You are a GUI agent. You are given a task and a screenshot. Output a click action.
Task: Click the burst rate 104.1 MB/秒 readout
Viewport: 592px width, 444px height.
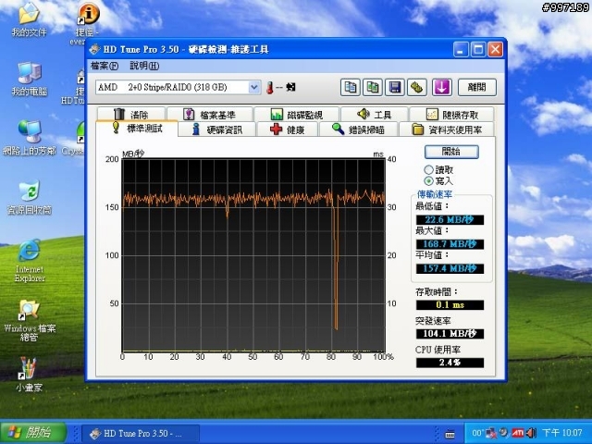coord(450,333)
